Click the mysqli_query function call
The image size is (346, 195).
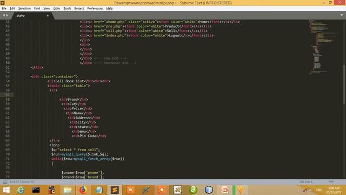74,154
